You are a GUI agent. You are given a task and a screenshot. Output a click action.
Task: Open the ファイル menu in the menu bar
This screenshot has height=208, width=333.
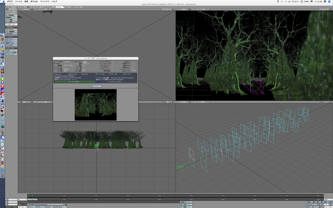[x=18, y=1]
